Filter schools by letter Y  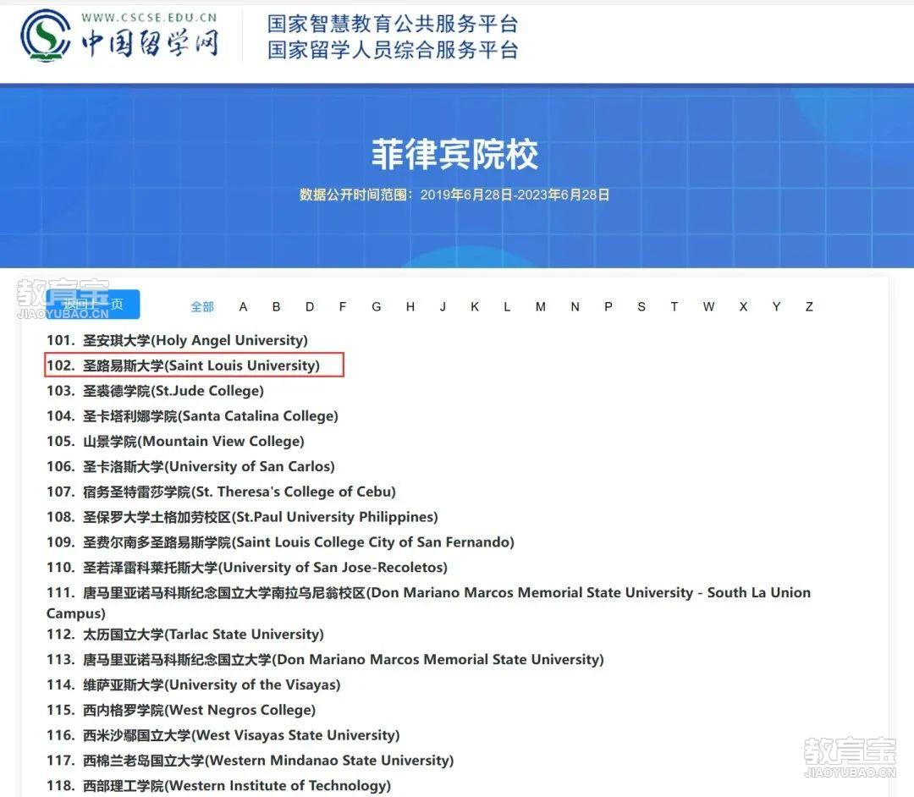coord(776,306)
